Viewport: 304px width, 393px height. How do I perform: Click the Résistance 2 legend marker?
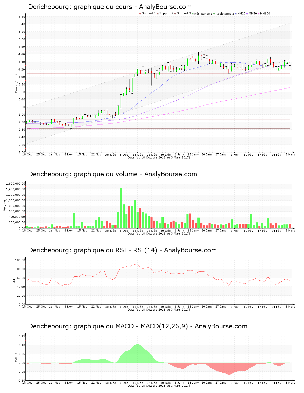click(214, 13)
